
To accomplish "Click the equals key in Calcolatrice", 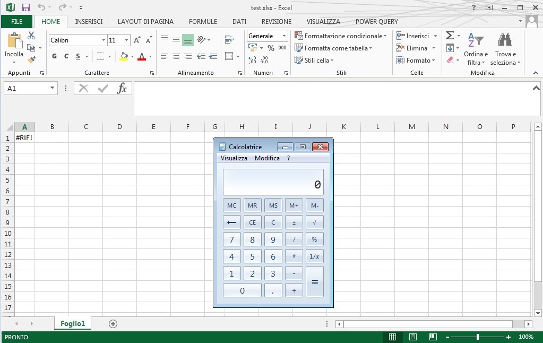I will click(315, 281).
